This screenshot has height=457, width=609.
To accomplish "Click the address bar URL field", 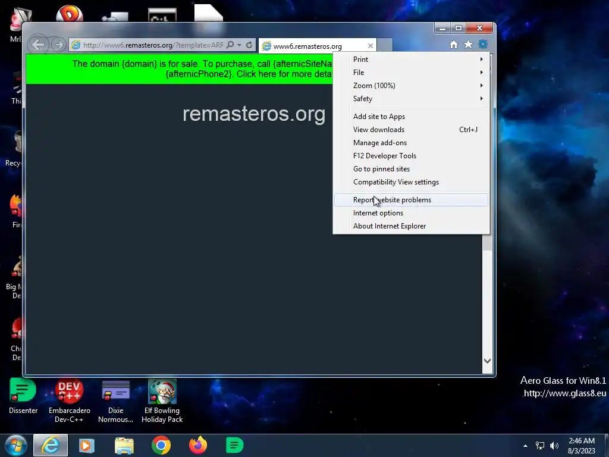I will point(153,45).
